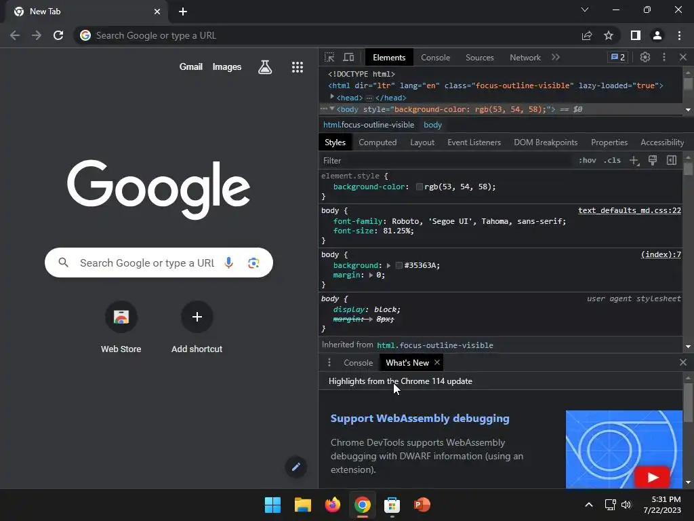Select the Console tab in the drawer
The width and height of the screenshot is (694, 521).
tap(358, 363)
